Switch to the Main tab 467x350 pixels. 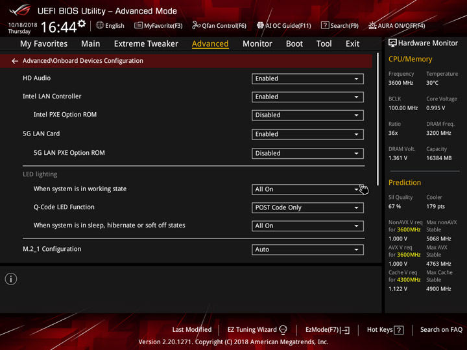point(91,44)
